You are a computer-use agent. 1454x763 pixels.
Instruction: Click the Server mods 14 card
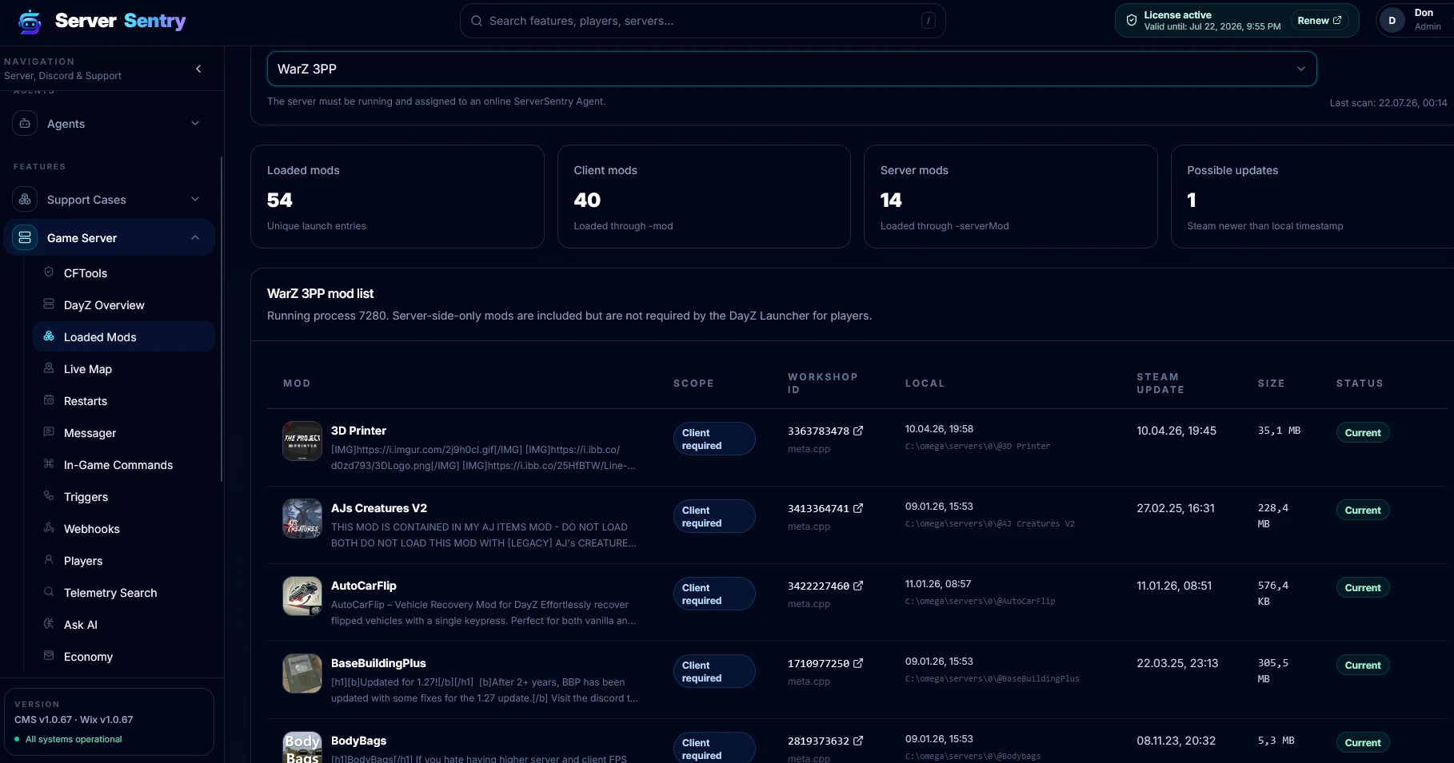[1011, 197]
